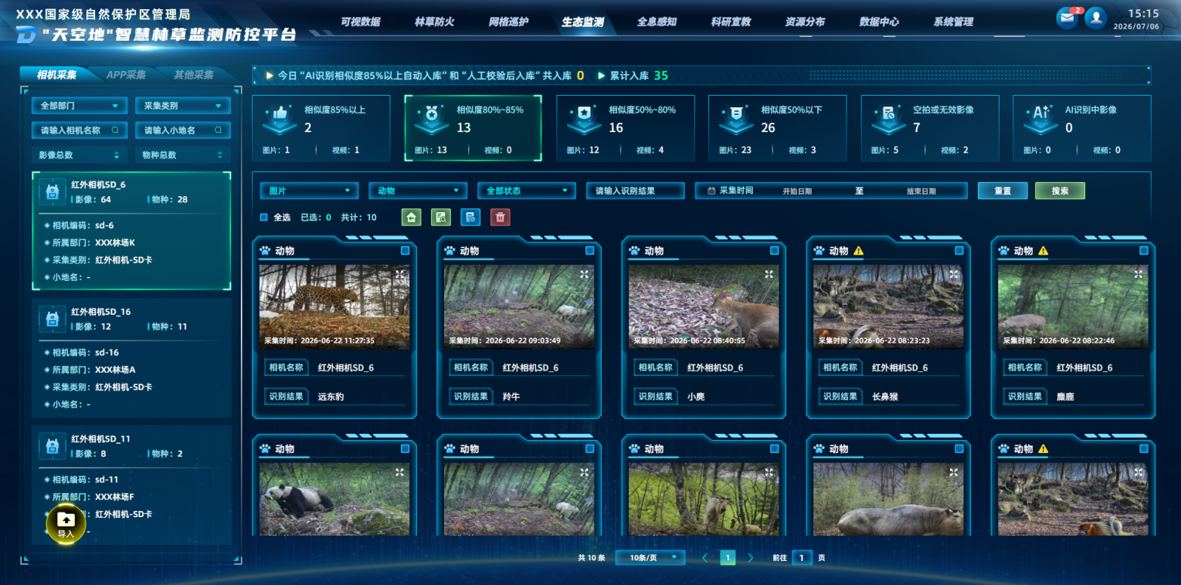The image size is (1181, 585).
Task: Click the 结束日期 end date field
Action: 921,191
